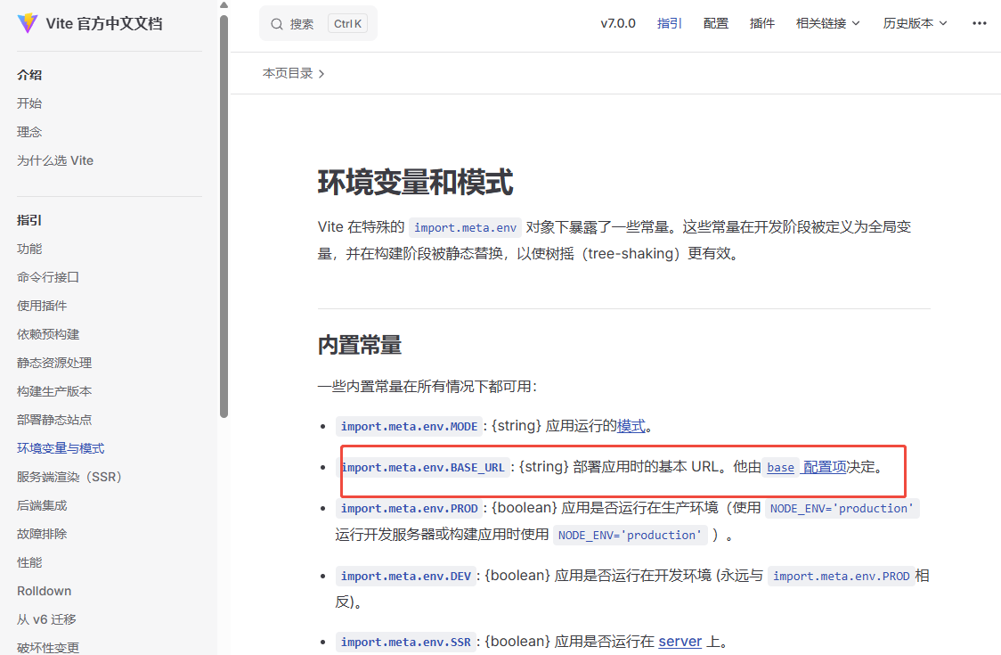Open the 部署静态站点 sidebar page
Image resolution: width=1001 pixels, height=655 pixels.
pos(54,420)
